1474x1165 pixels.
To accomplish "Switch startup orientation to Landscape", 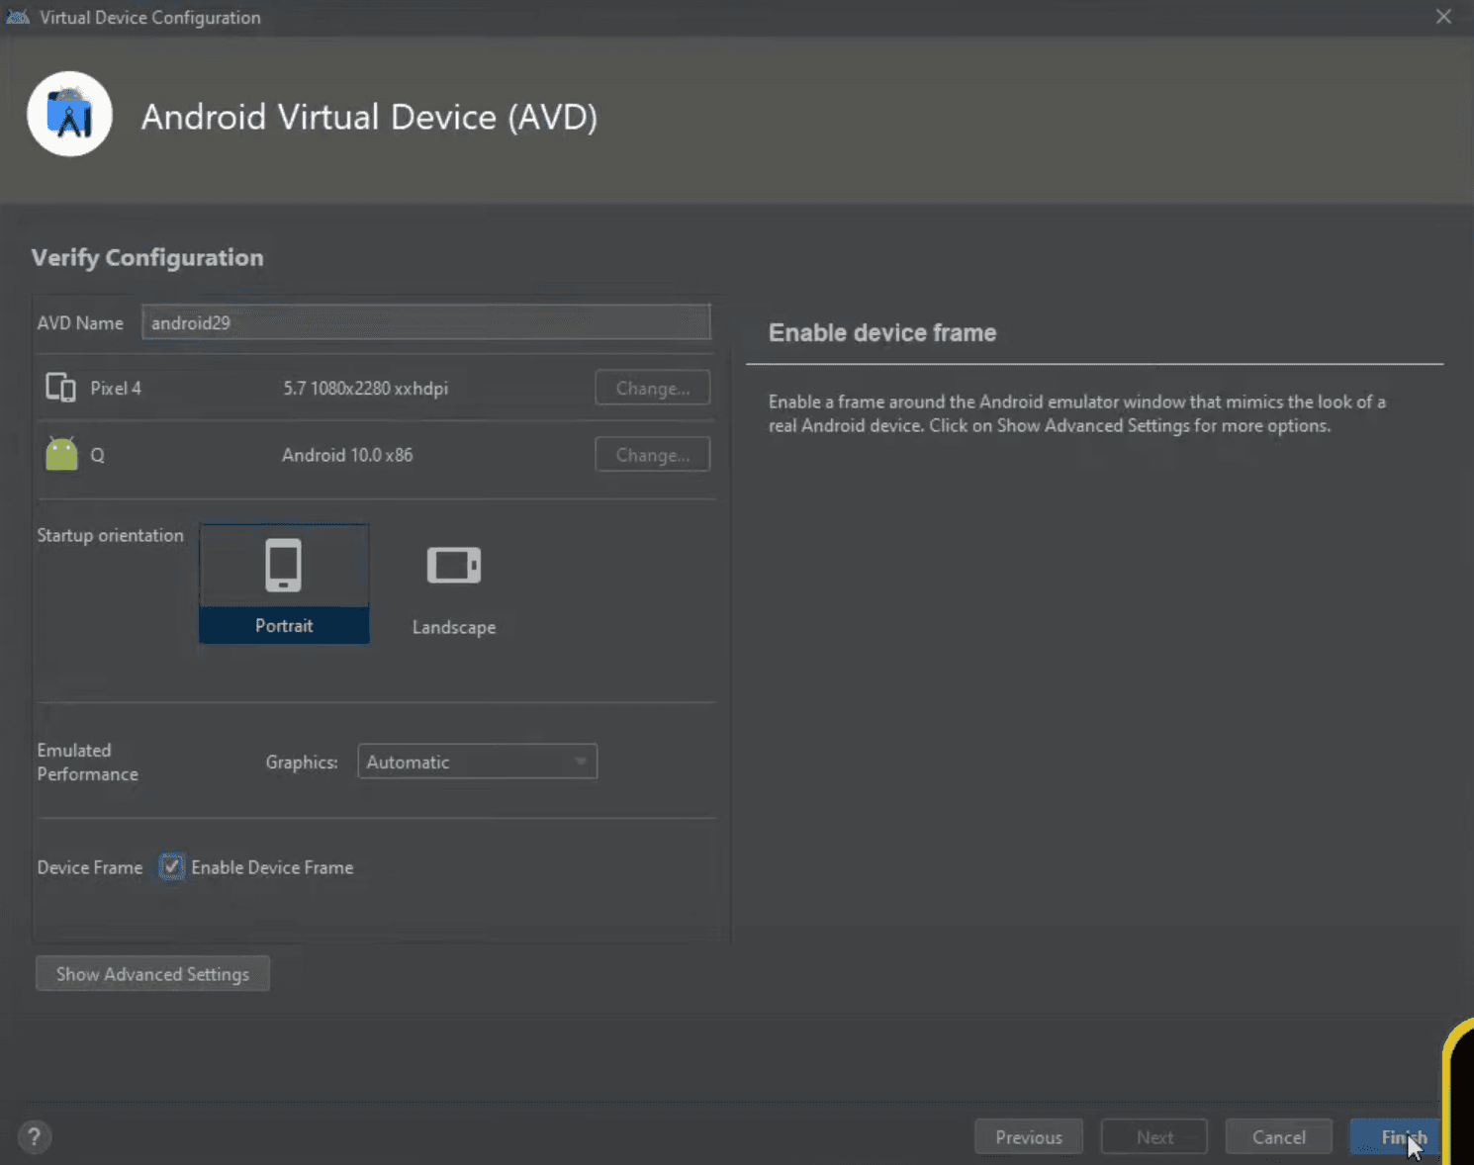I will click(453, 583).
